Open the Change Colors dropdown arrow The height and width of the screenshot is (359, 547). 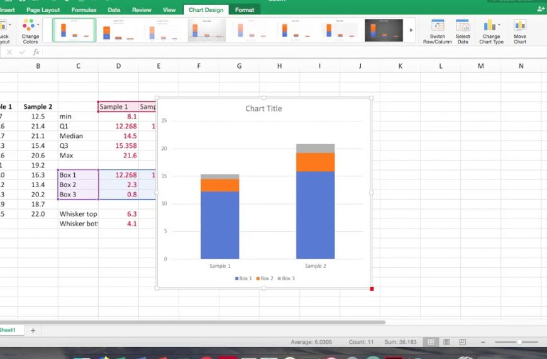38,25
